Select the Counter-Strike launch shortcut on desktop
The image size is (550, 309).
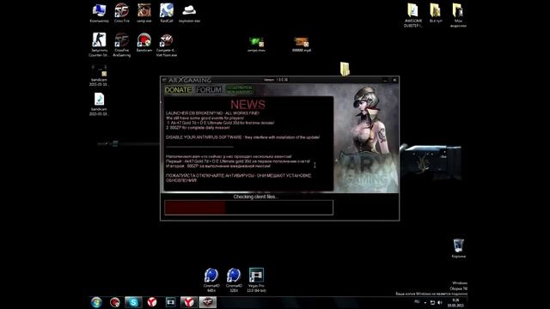pos(99,45)
